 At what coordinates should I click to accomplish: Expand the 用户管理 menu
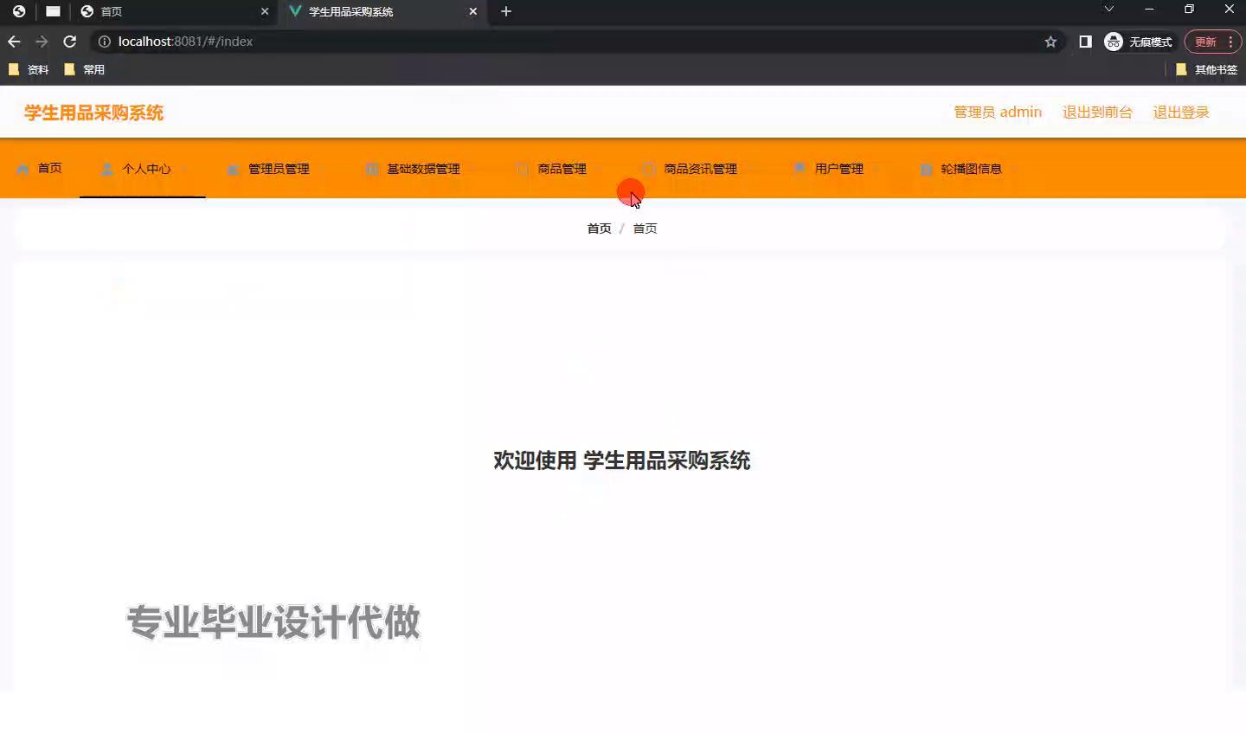click(838, 169)
